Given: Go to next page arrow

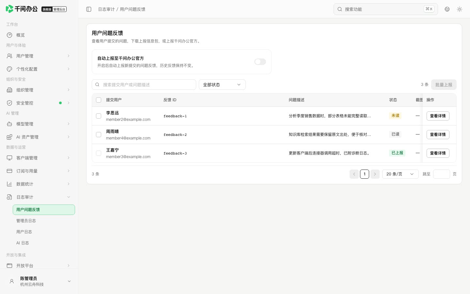Looking at the screenshot, I should [x=375, y=174].
